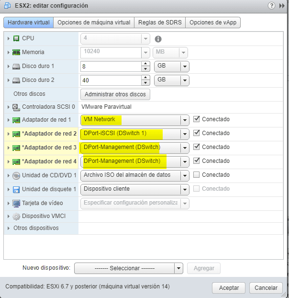Click the green CPU chip icon
This screenshot has height=298, width=289.
tap(16, 38)
